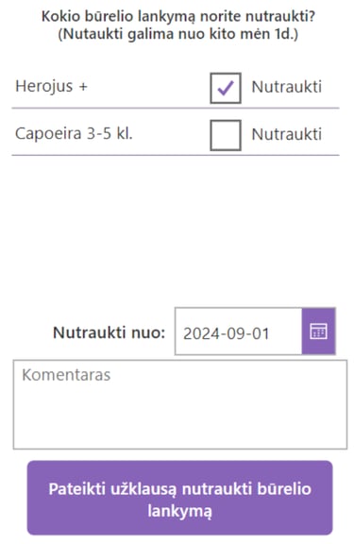354x544 pixels.
Task: Click the Komentaras placeholder text
Action: [66, 375]
